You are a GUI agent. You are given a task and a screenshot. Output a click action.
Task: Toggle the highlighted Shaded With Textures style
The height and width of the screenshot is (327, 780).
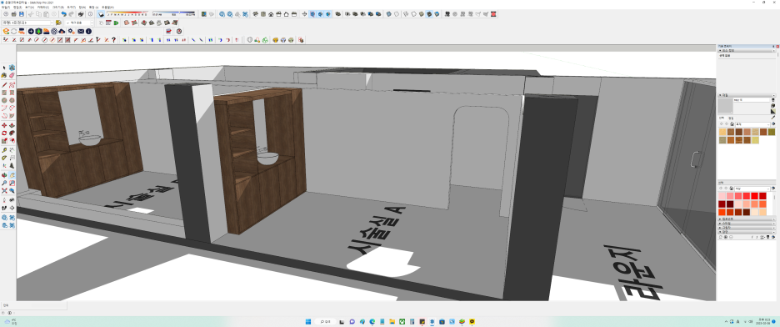click(x=429, y=14)
